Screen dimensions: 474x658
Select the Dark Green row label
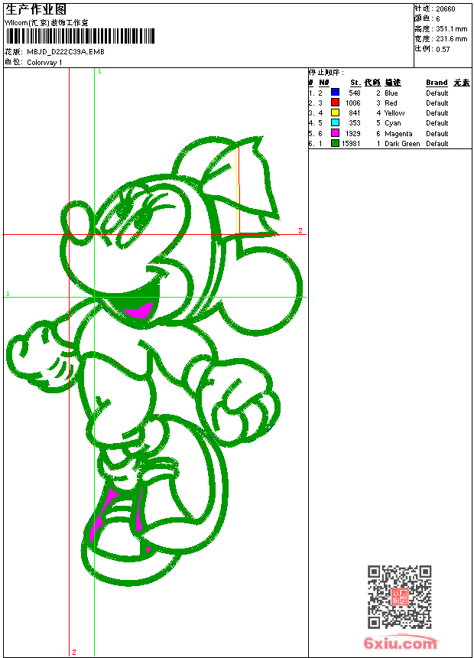click(402, 144)
